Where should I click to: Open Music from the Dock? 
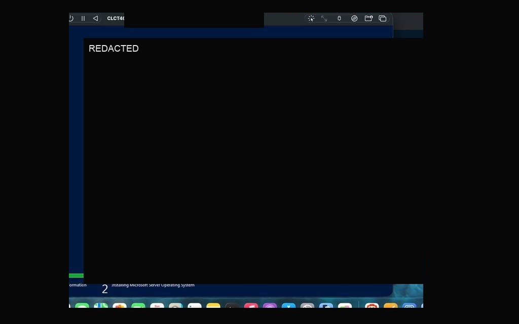[251, 305]
